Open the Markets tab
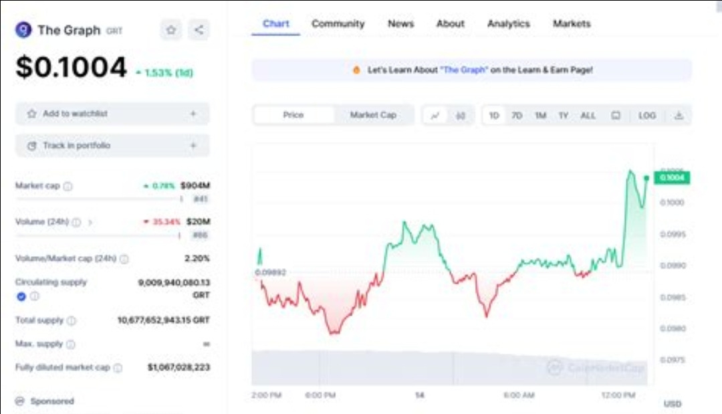This screenshot has height=414, width=722. tap(572, 23)
